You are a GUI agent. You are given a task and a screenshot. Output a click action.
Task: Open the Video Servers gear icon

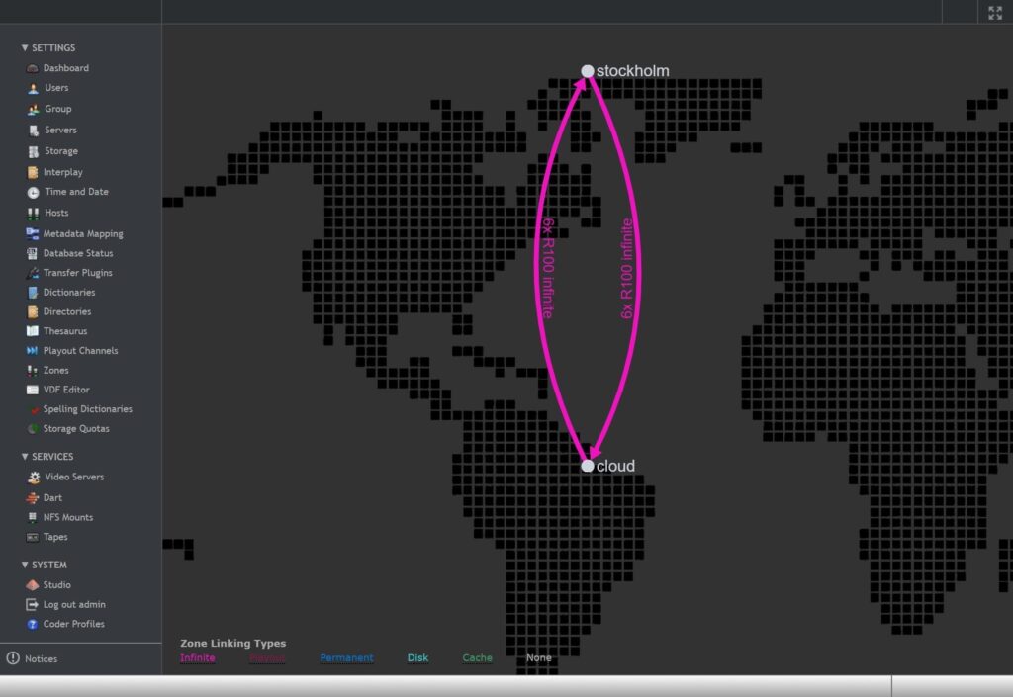click(33, 478)
